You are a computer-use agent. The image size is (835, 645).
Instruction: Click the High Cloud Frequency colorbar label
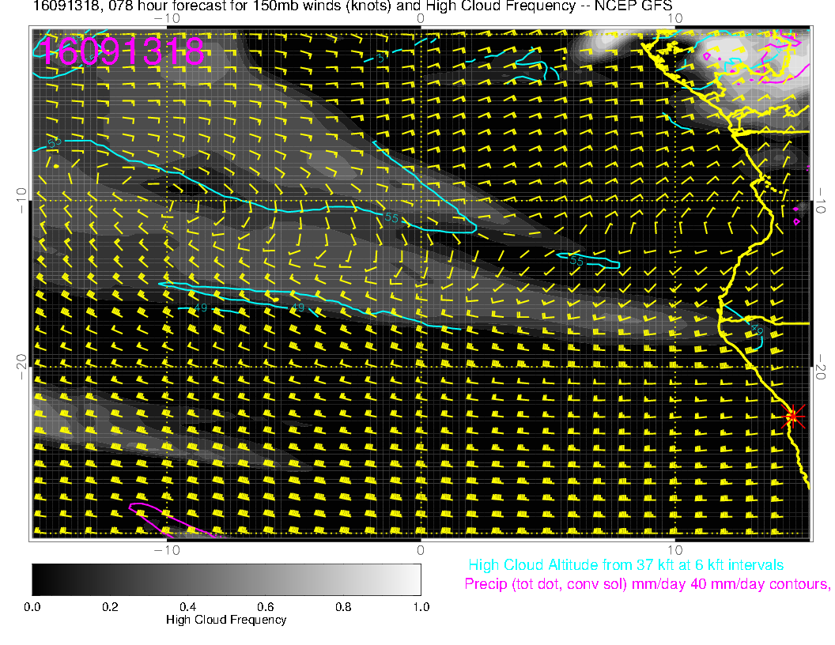tap(226, 620)
